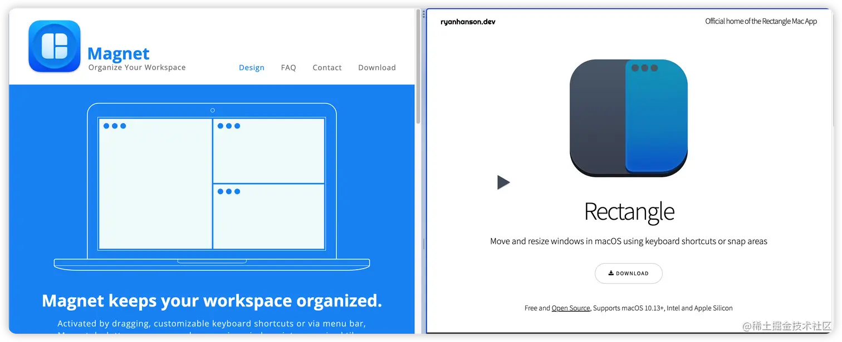Screen dimensions: 842x342
Task: Click the Magnet page vertical scrollbar
Action: [418, 67]
